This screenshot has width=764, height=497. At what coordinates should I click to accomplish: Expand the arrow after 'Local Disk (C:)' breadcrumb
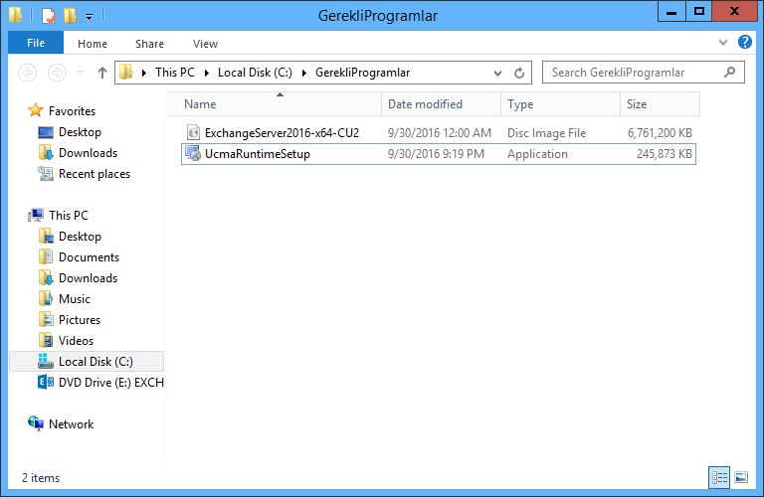(x=304, y=73)
